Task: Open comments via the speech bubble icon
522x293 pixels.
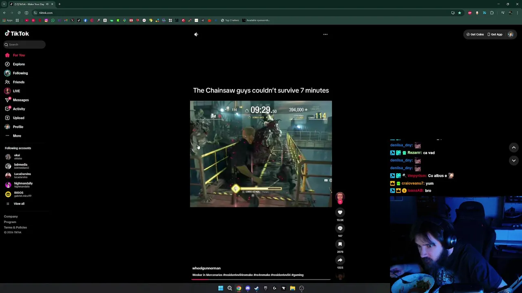Action: [340, 228]
